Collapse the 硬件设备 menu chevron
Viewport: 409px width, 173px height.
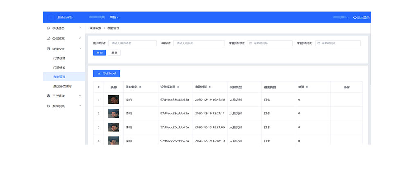click(79, 49)
